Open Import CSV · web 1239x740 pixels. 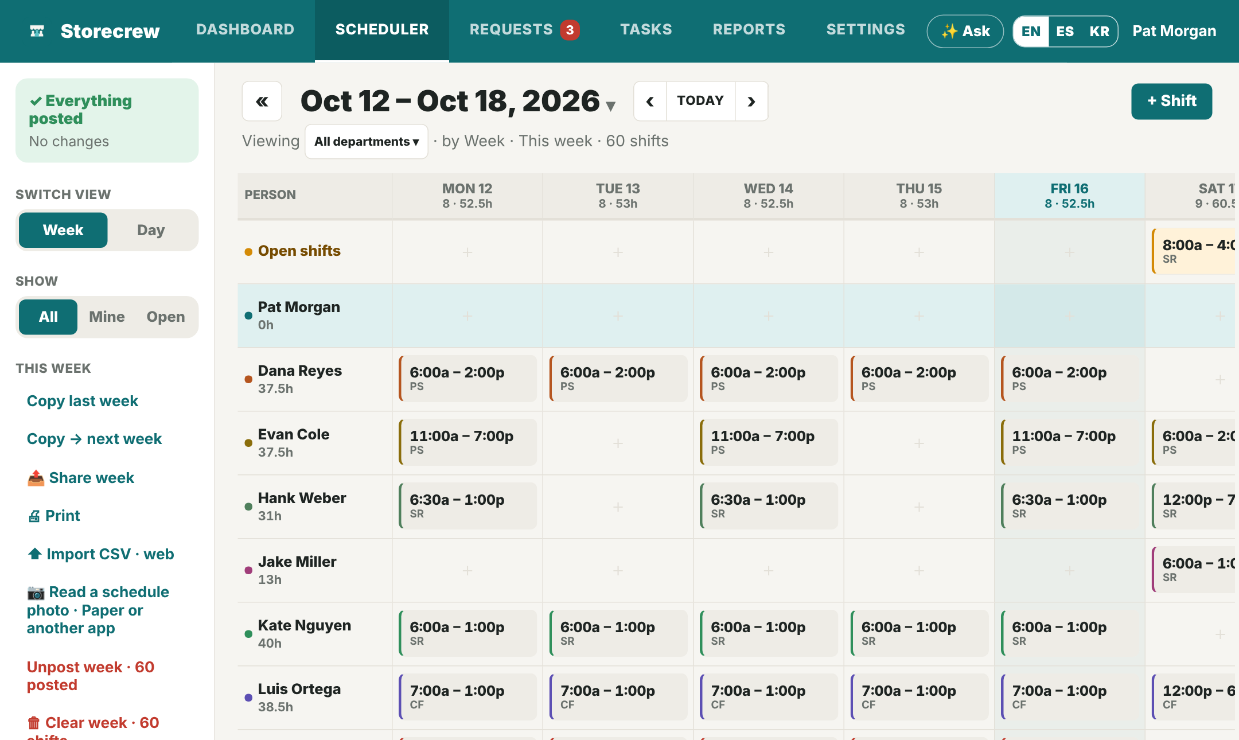pos(100,554)
